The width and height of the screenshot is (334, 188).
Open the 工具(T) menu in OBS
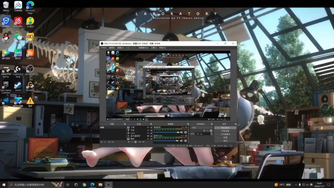[x=154, y=48]
